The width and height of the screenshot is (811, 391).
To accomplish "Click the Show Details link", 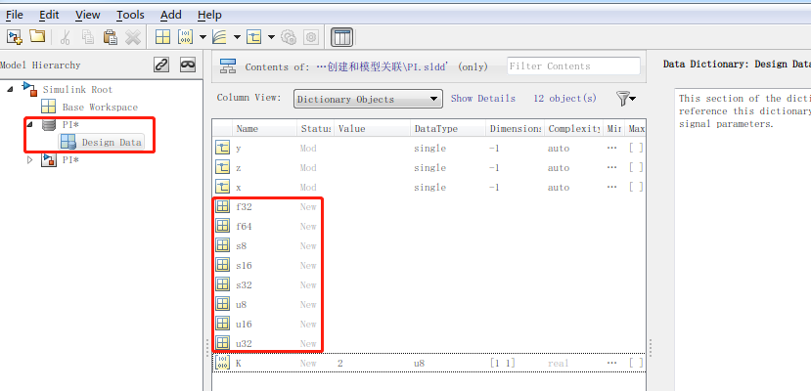I will (x=483, y=98).
